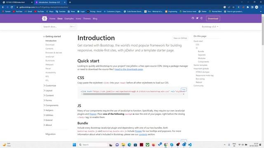Screen dimensions: 264x148
Task: Click the taskbar Search box
Action: [x=93, y=145]
